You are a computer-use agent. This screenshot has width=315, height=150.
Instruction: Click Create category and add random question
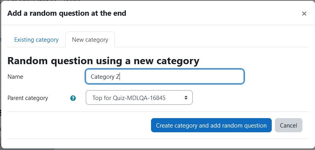[211, 125]
